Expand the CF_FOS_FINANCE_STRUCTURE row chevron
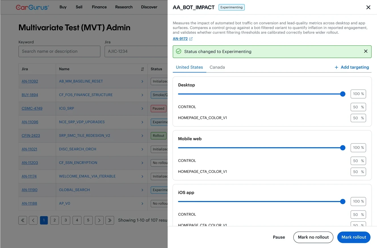 (x=142, y=95)
